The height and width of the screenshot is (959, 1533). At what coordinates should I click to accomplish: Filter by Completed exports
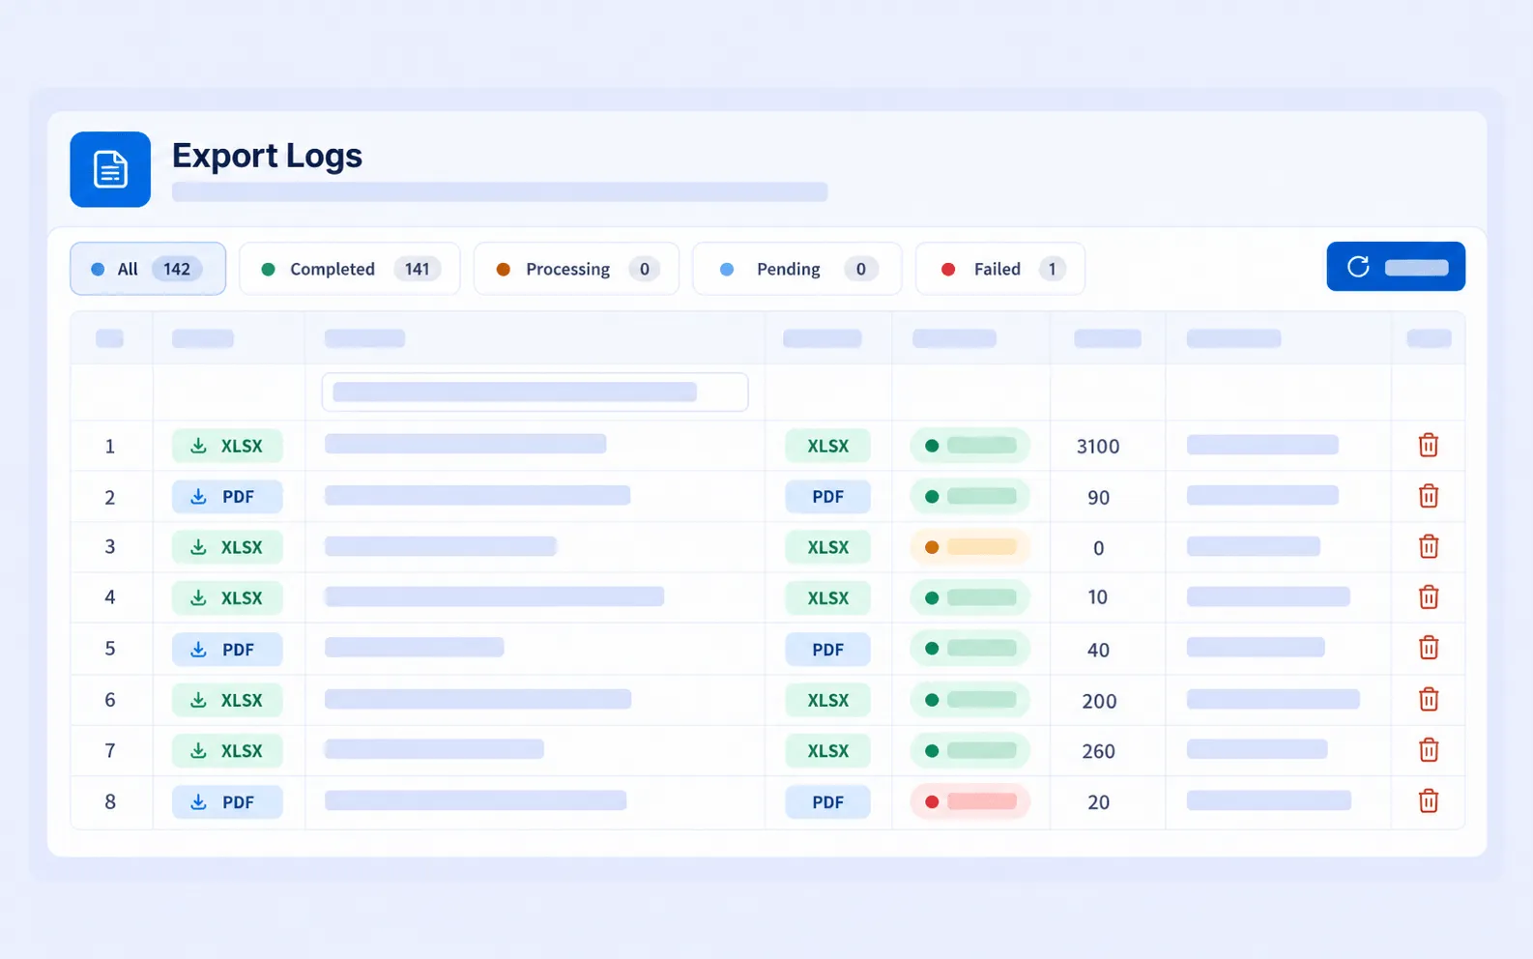(x=349, y=269)
